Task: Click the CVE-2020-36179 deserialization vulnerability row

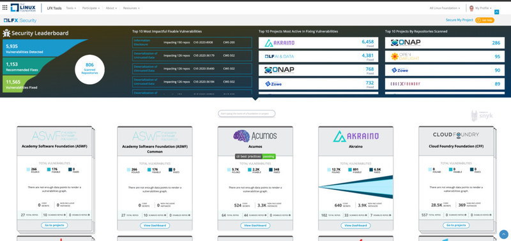Action: (x=192, y=55)
